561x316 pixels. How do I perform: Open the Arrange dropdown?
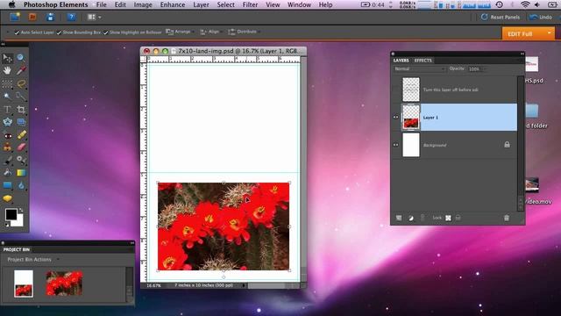(180, 32)
